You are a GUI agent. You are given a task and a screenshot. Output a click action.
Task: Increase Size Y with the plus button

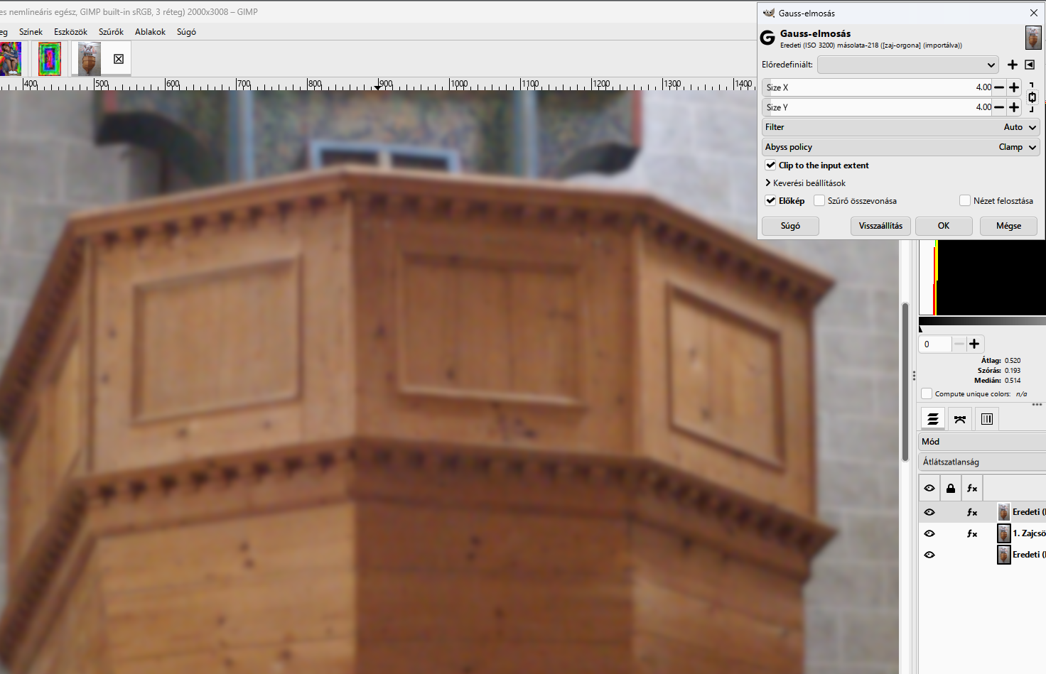1014,107
